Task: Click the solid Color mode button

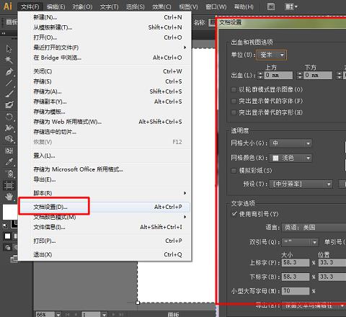Action: click(x=7, y=236)
